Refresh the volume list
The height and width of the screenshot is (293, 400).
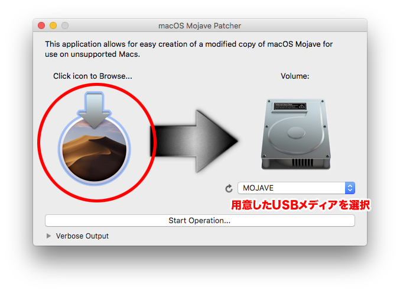(x=229, y=188)
